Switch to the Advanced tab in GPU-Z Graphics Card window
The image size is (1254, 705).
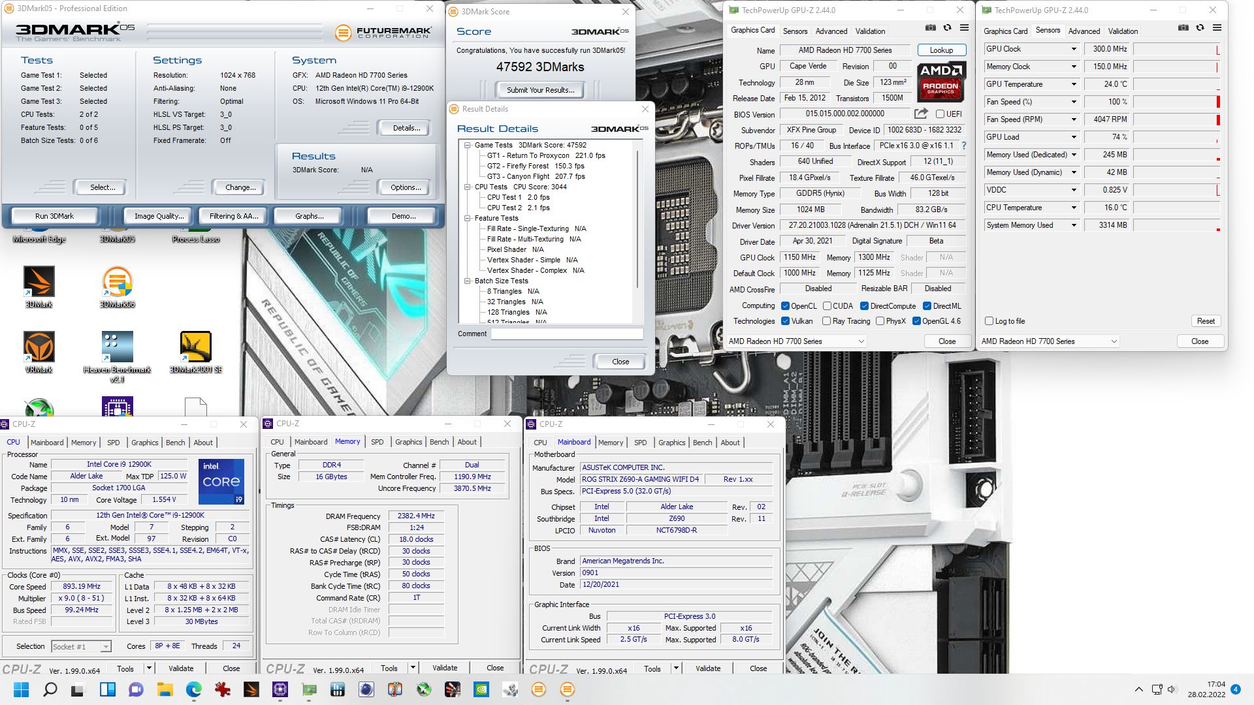point(831,31)
